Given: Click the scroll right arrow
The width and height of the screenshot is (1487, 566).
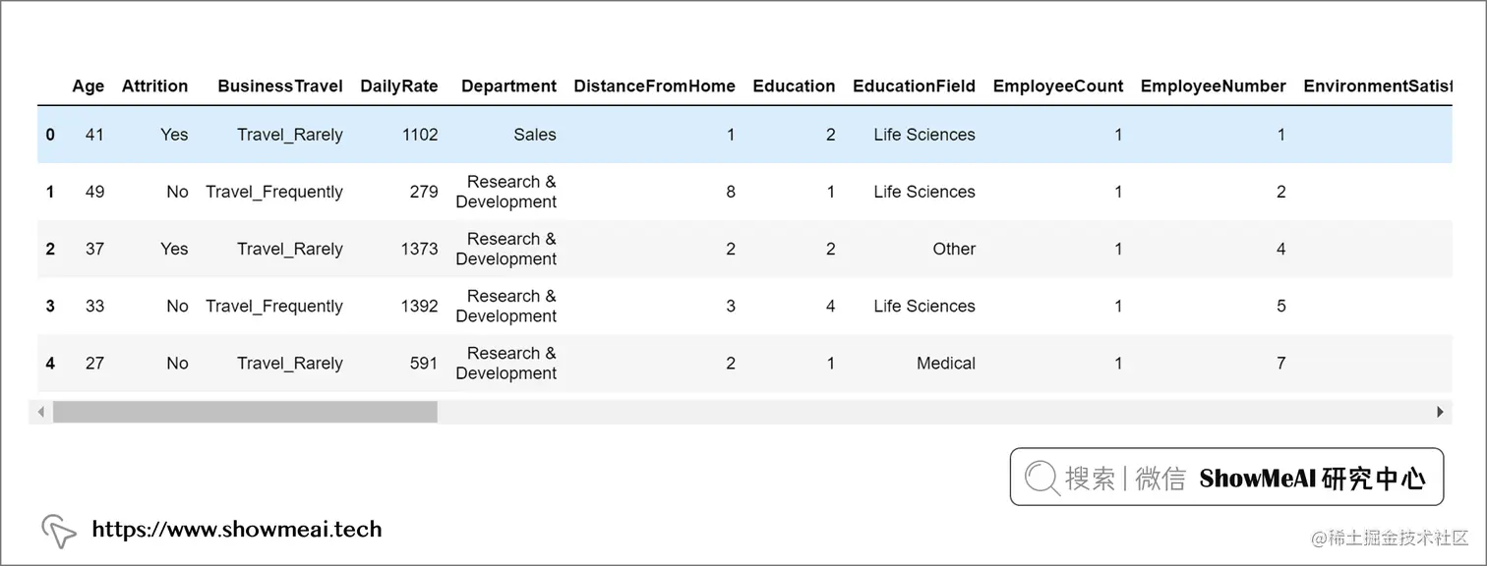Looking at the screenshot, I should 1440,412.
